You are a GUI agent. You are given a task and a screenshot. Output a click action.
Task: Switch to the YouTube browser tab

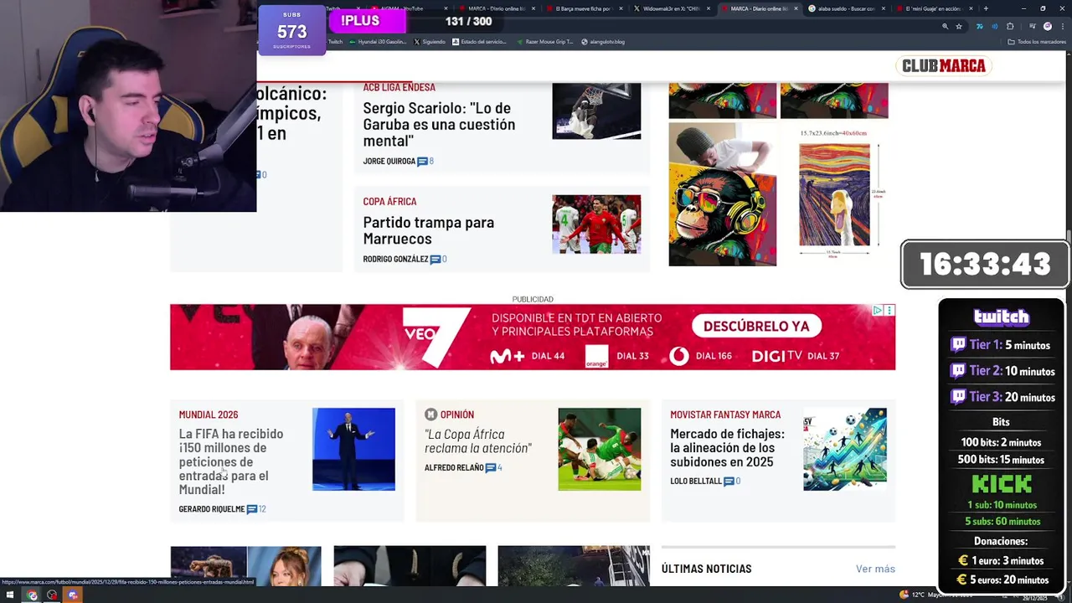(407, 8)
